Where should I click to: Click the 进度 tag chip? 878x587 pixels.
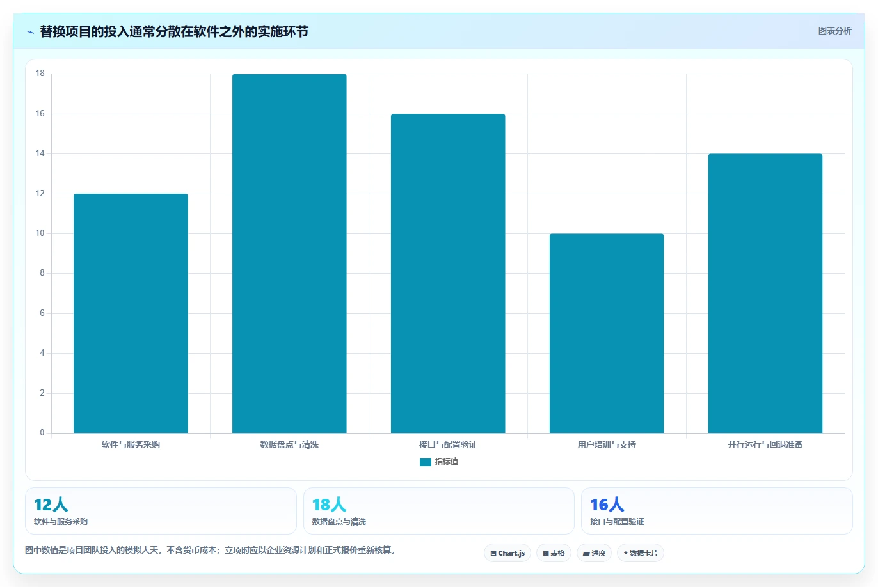click(595, 553)
